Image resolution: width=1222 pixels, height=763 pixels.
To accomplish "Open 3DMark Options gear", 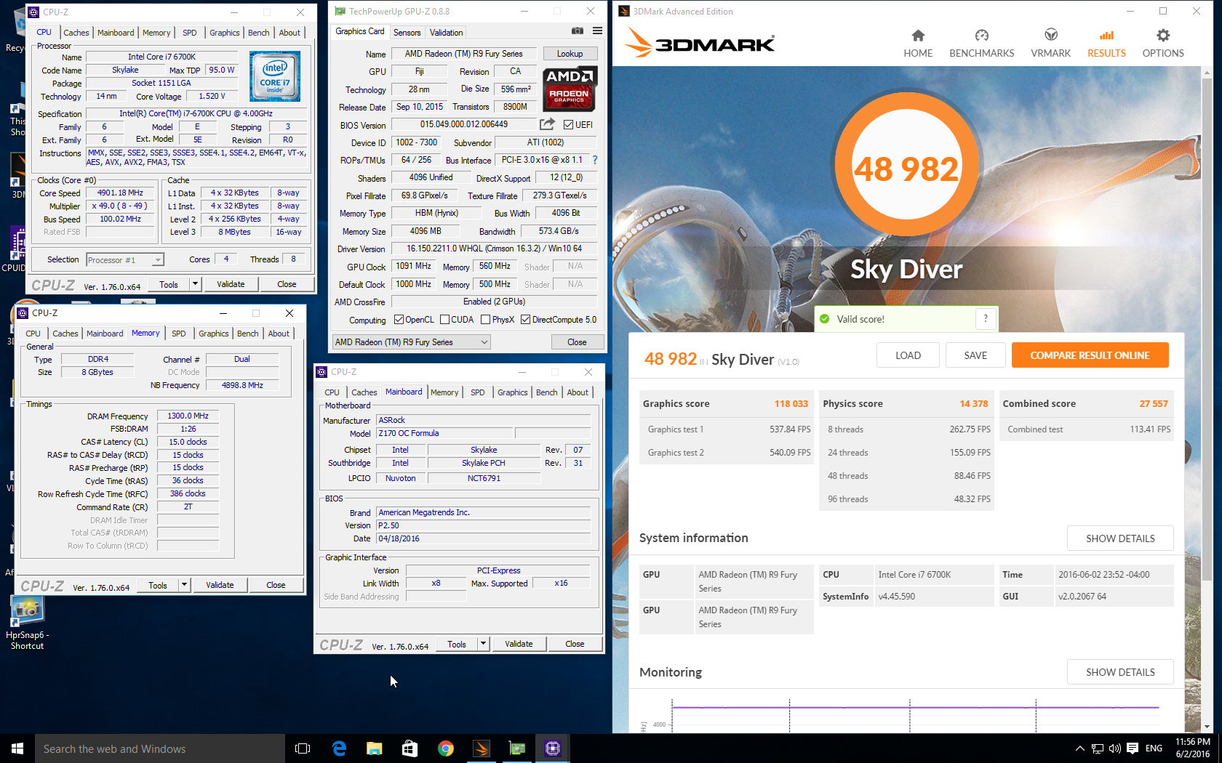I will (x=1163, y=44).
